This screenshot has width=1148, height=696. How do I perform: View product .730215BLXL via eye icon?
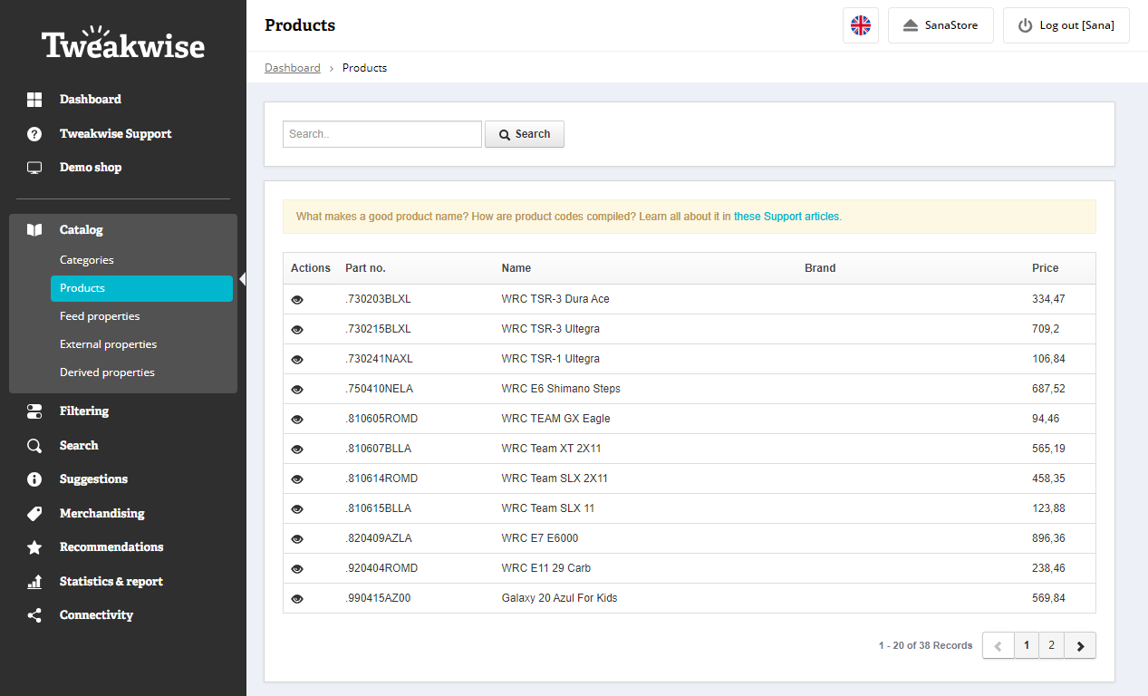point(297,329)
